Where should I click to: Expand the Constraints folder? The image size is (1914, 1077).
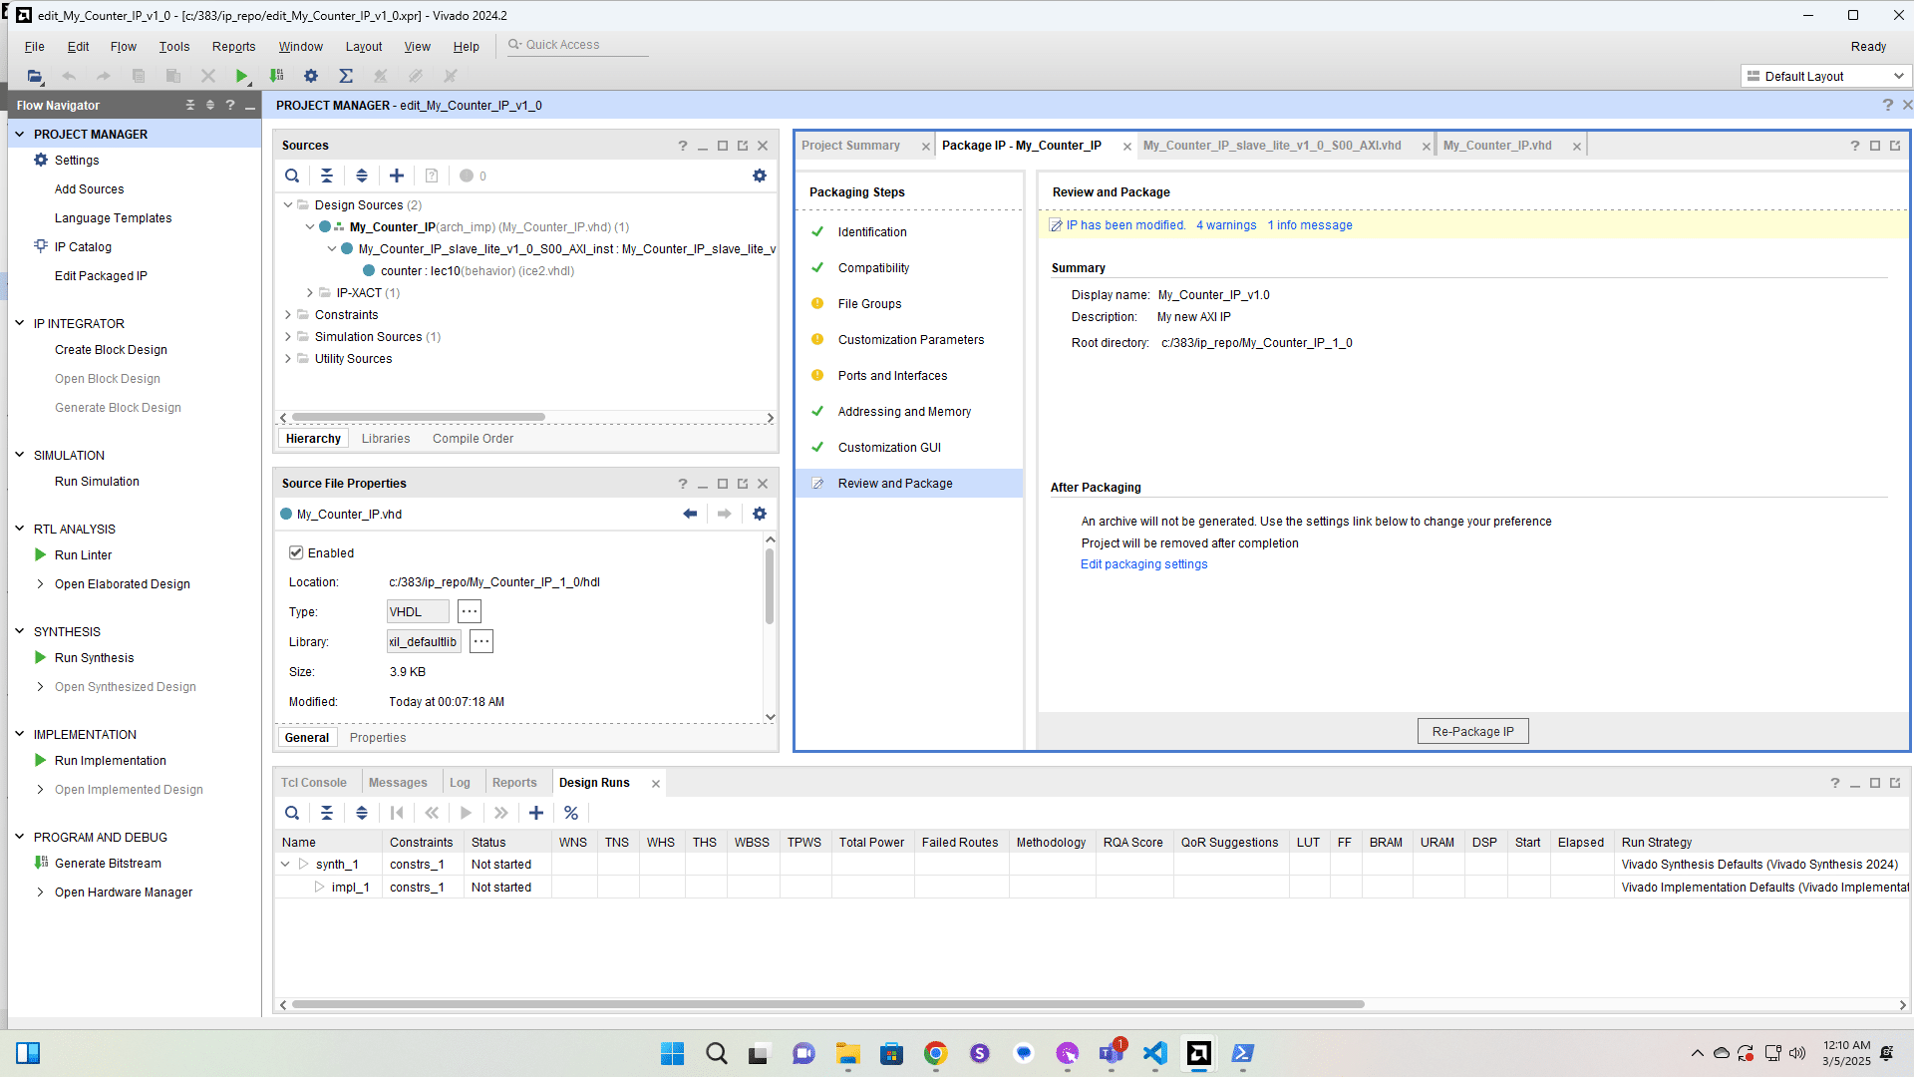click(x=288, y=315)
